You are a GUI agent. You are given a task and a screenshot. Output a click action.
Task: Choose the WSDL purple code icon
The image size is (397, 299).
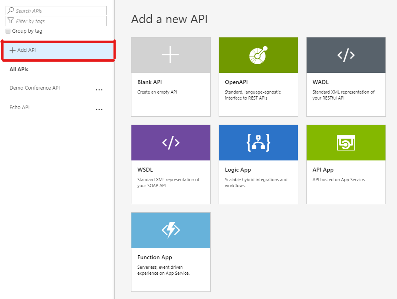pyautogui.click(x=170, y=143)
